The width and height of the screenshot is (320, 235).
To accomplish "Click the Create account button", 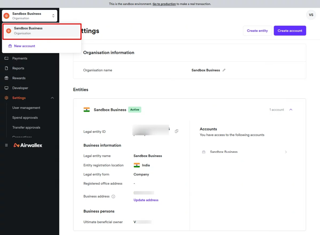I will point(290,31).
